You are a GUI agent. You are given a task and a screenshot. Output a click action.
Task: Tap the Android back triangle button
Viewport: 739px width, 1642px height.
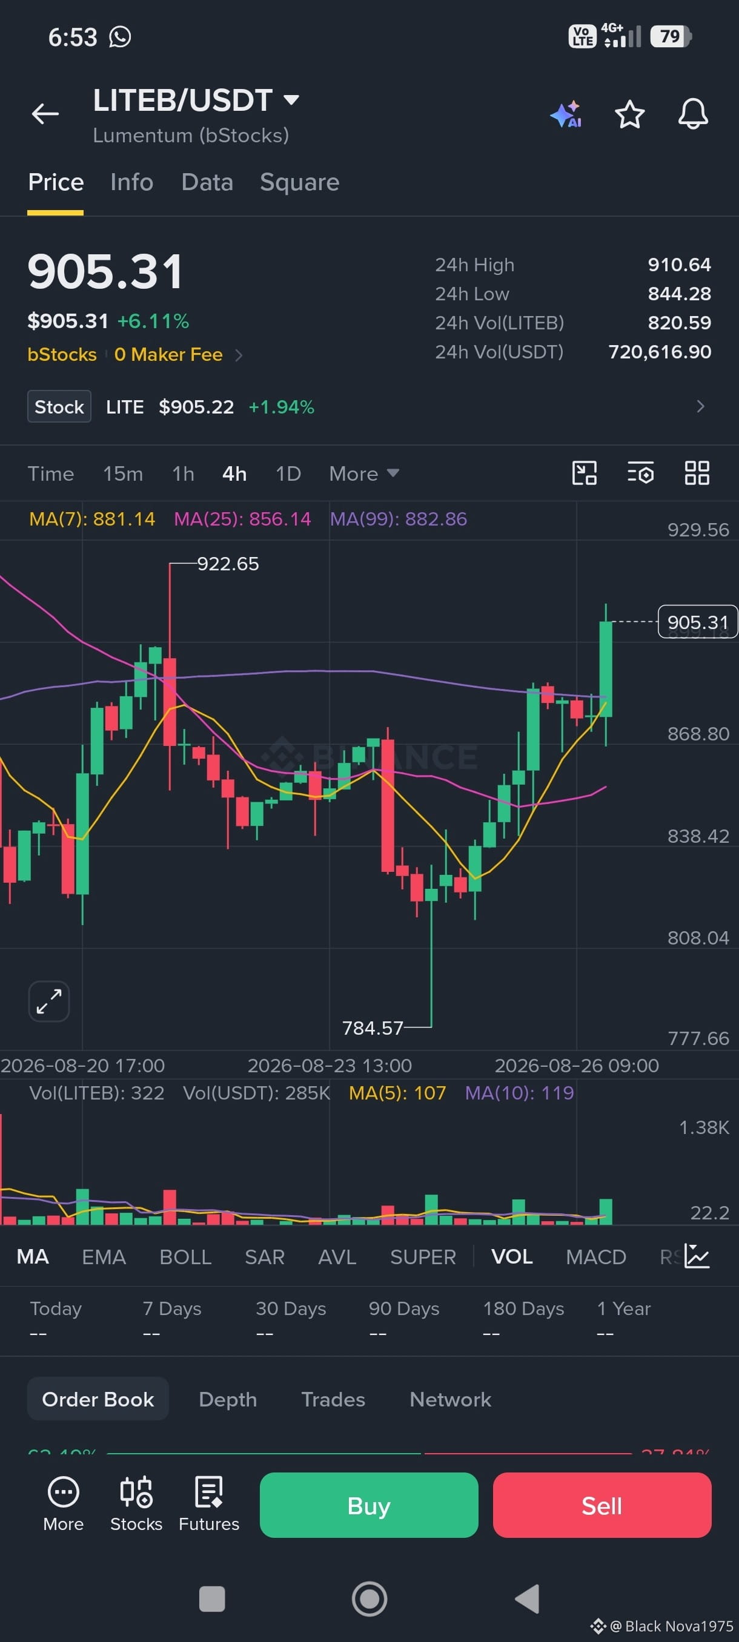528,1598
